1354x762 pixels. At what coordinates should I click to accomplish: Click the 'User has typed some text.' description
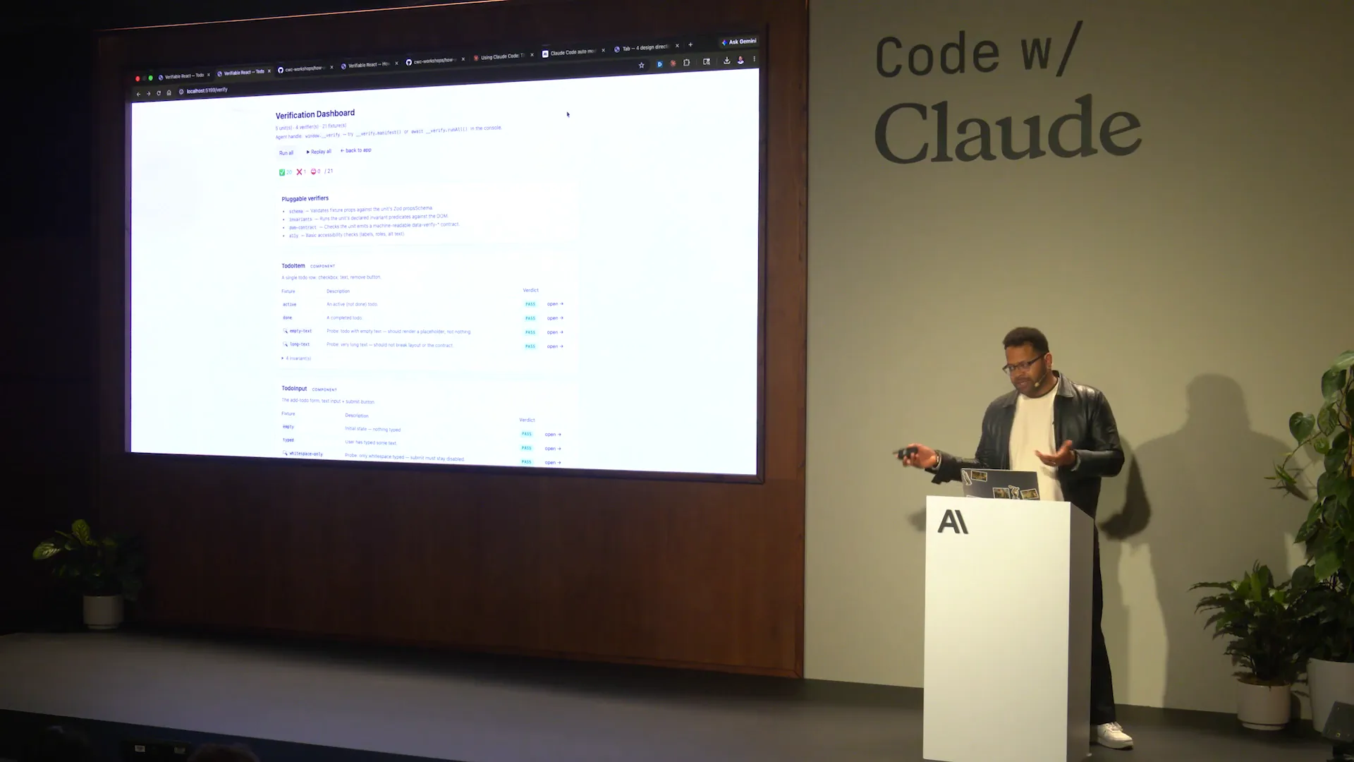371,442
